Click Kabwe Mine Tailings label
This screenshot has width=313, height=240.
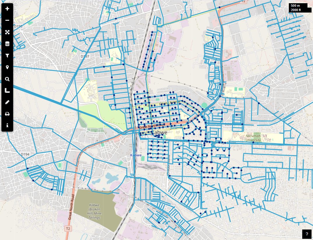point(94,211)
